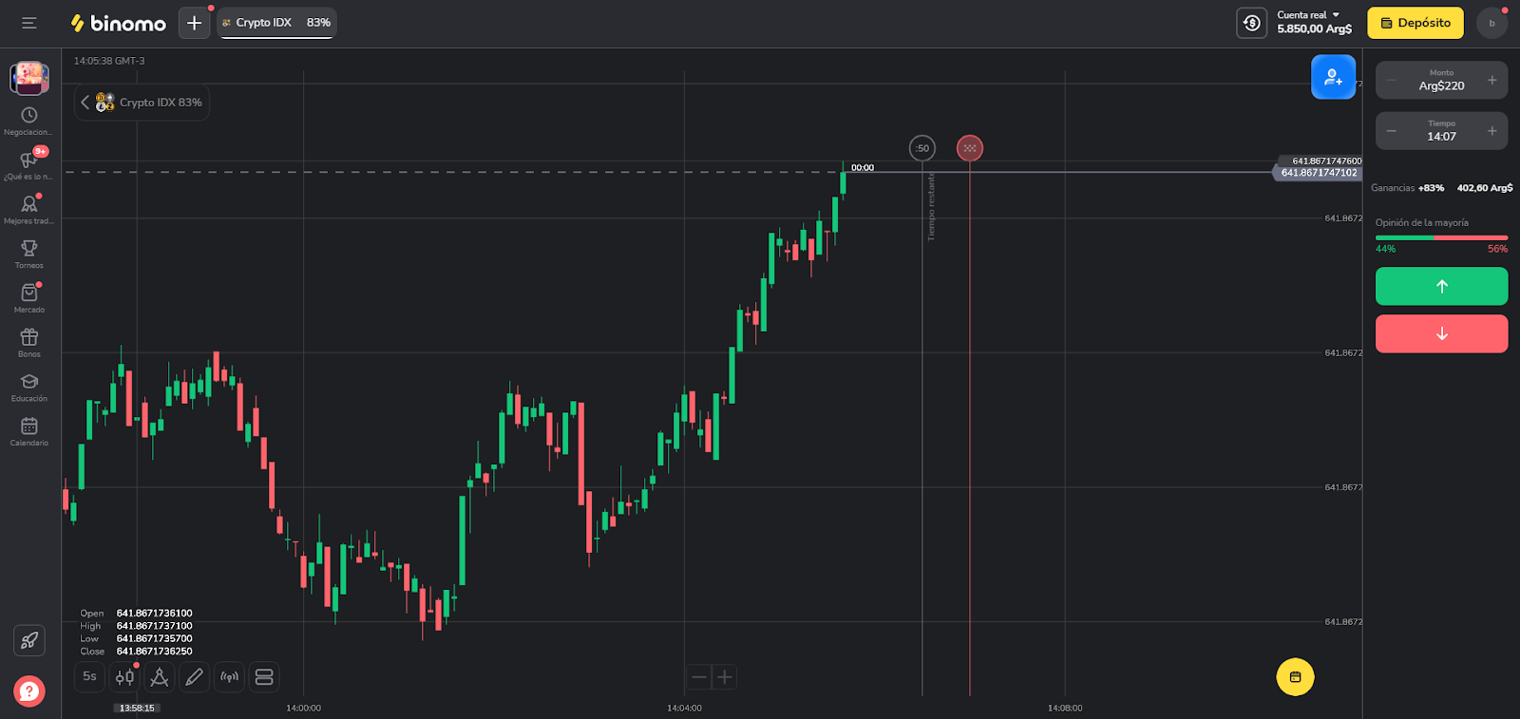Open the 5s timeframe selector
Viewport: 1520px width, 719px height.
89,677
